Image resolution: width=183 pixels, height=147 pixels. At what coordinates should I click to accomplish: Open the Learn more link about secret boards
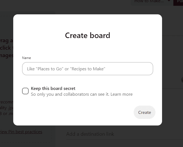point(122,94)
